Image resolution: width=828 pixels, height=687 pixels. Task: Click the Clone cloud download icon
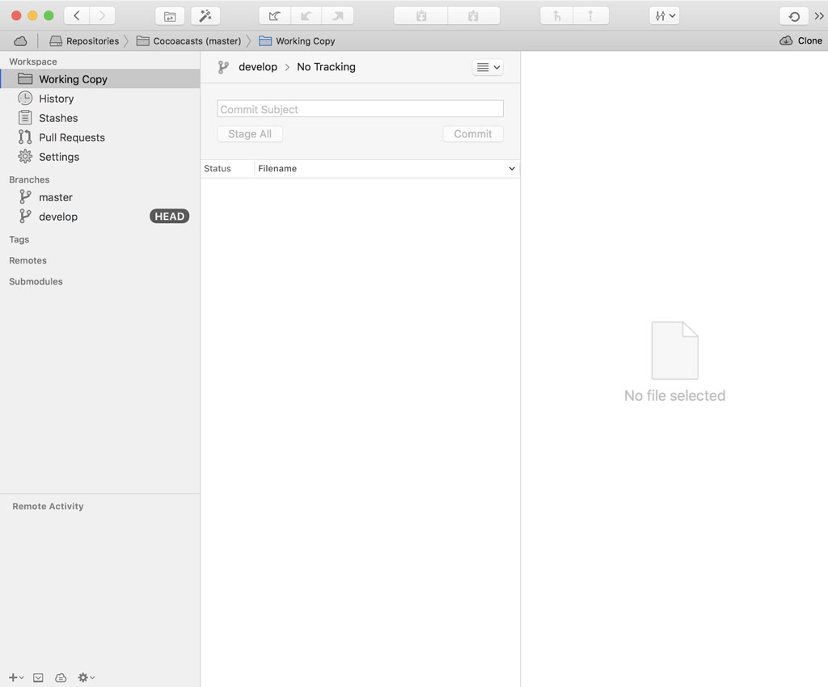786,41
